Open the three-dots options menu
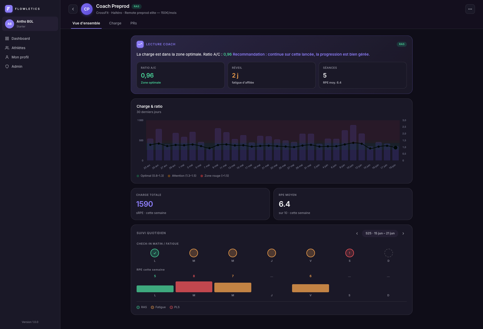 click(470, 9)
